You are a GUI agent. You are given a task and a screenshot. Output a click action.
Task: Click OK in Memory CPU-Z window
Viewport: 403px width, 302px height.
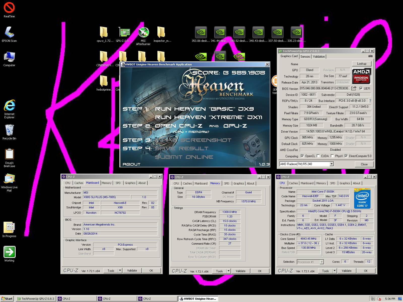(260, 271)
